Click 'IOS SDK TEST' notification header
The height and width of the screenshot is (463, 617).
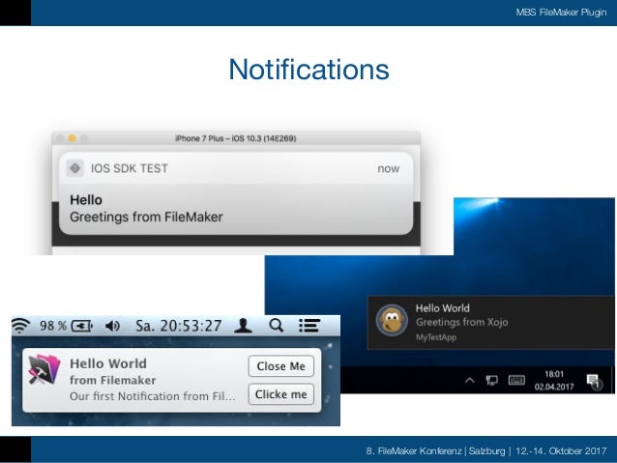point(130,168)
